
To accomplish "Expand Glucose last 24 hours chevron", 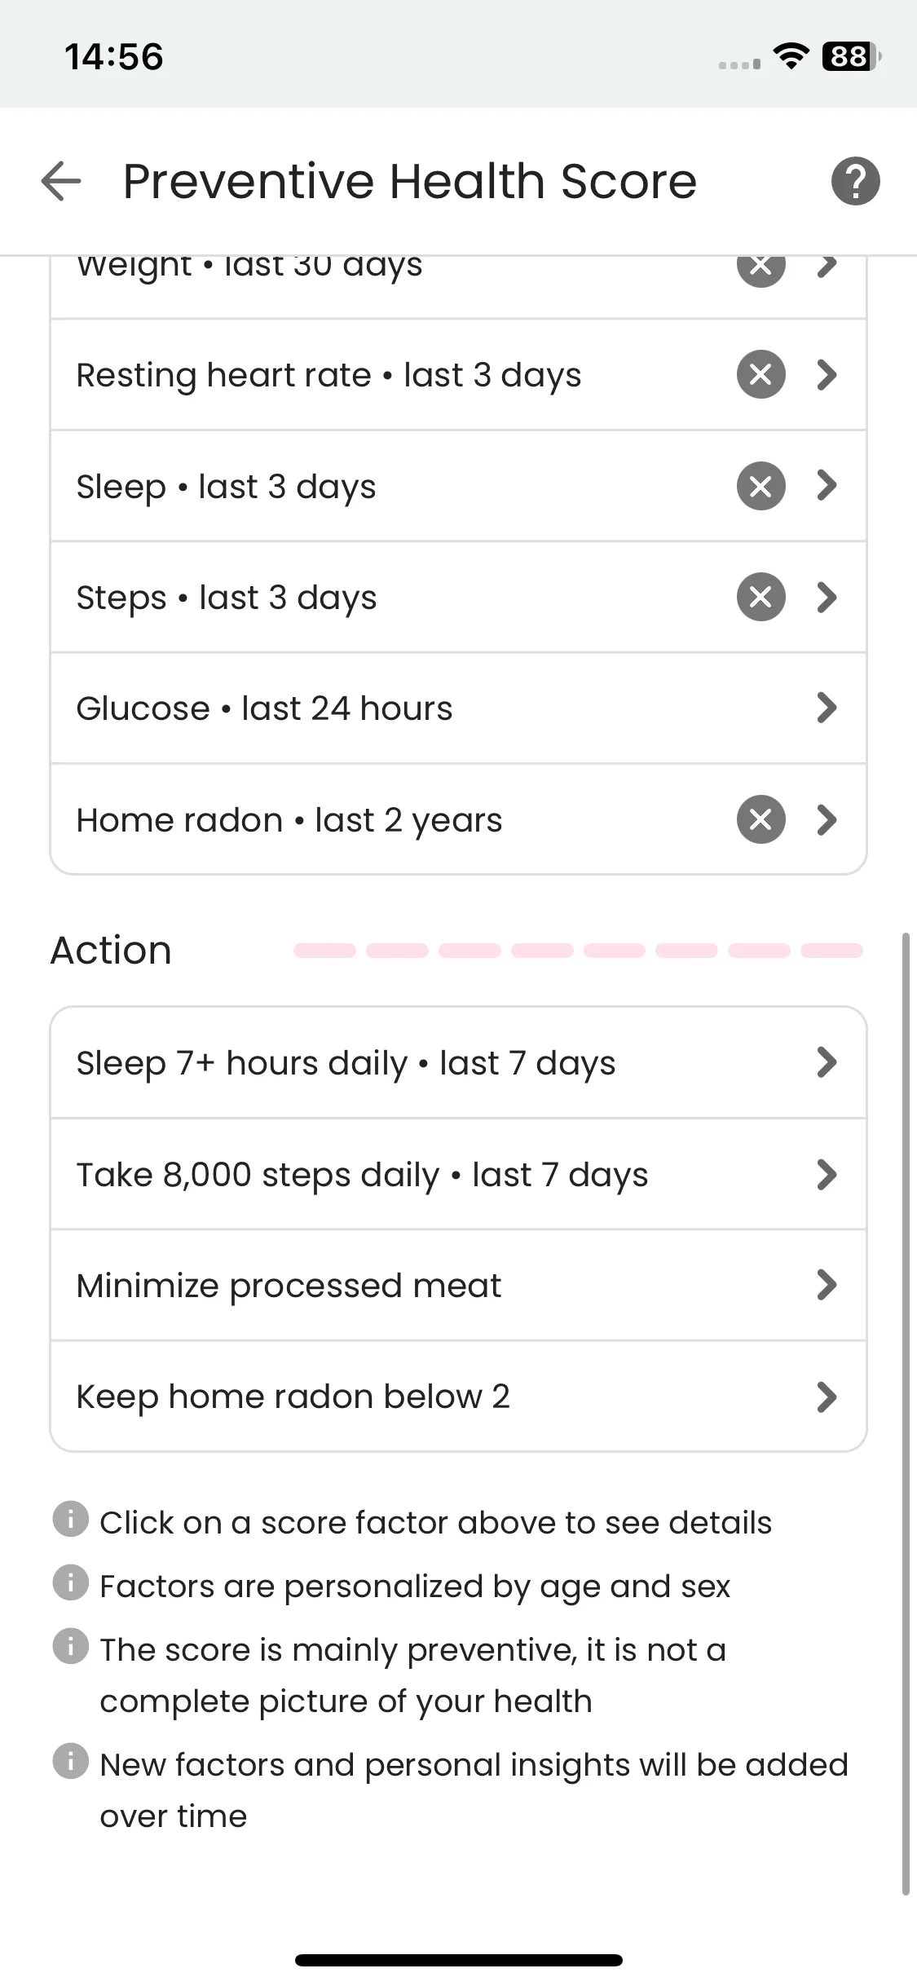I will (x=827, y=708).
